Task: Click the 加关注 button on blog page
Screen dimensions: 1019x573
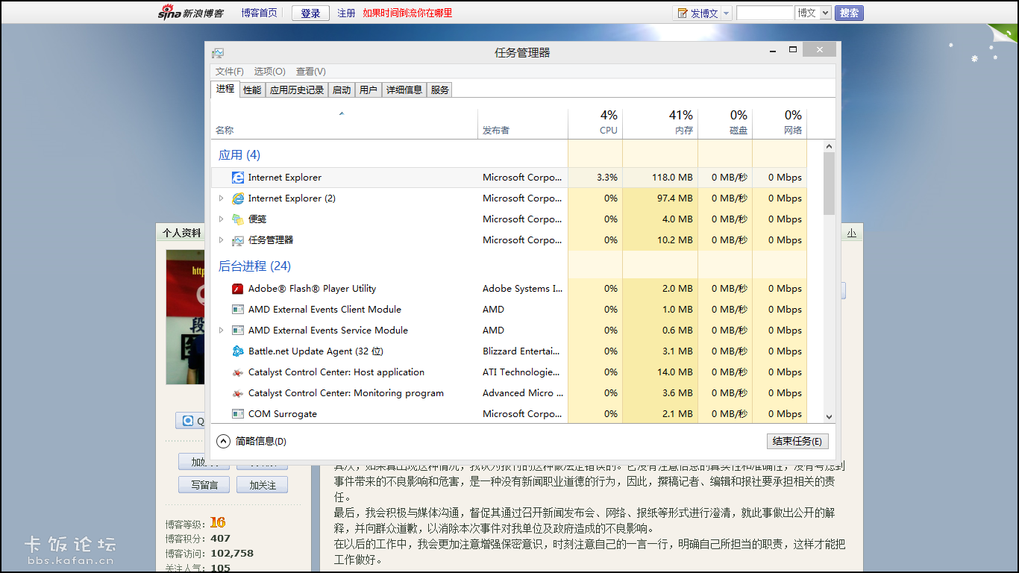Action: click(x=263, y=485)
